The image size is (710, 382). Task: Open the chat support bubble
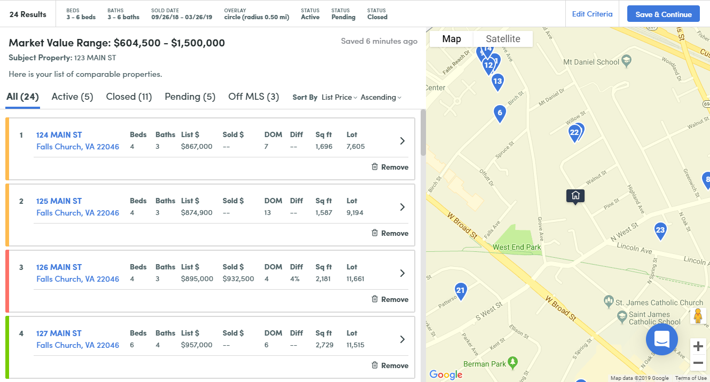[662, 339]
